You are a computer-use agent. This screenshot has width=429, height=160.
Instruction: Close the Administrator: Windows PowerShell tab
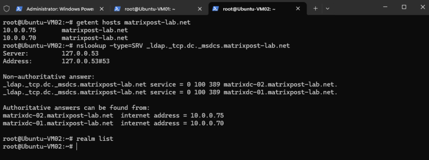tap(101, 9)
